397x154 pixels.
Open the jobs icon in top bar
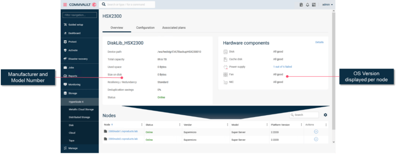301,5
